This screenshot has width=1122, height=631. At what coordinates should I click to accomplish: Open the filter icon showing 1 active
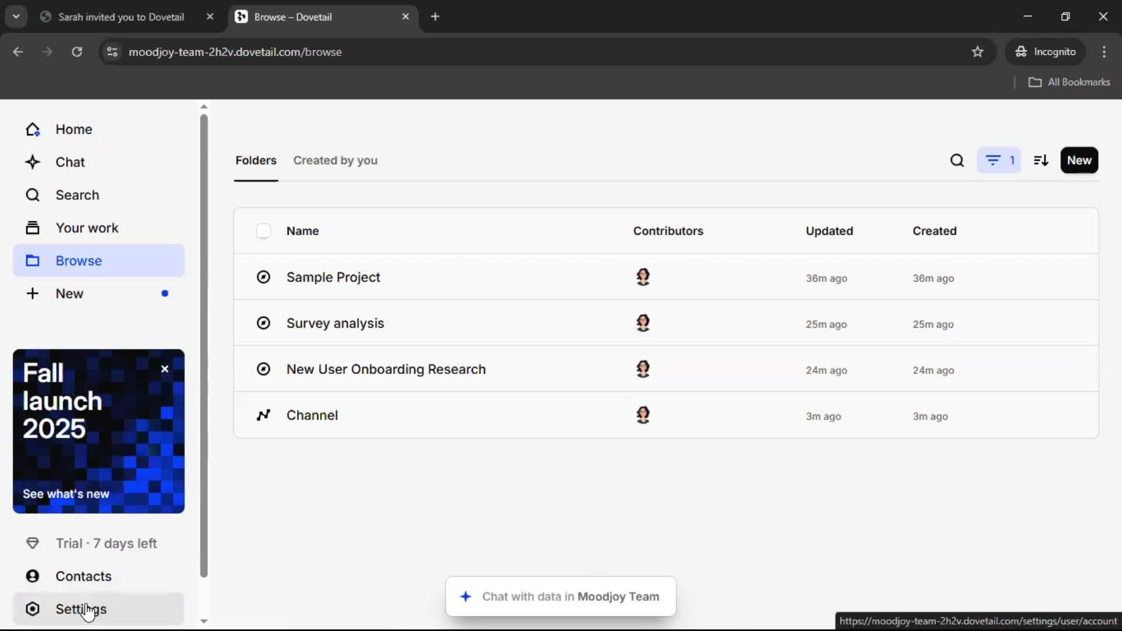tap(999, 160)
